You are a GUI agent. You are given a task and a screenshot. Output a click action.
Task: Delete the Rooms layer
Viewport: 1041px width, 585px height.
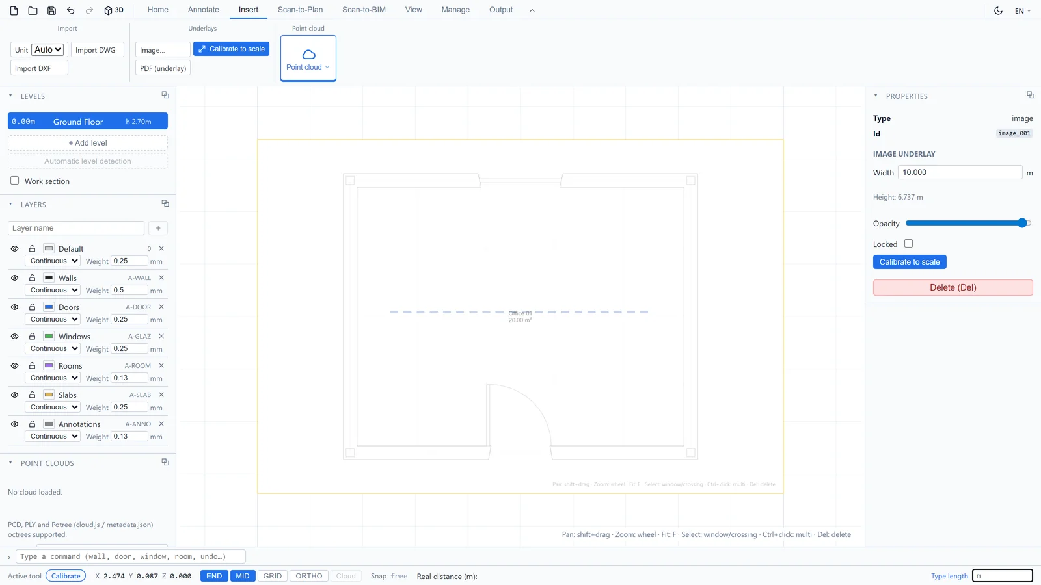[161, 365]
